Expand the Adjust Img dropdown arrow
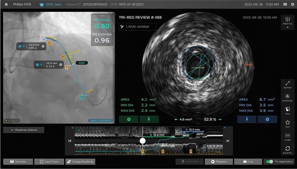The height and width of the screenshot is (169, 297). point(288,27)
